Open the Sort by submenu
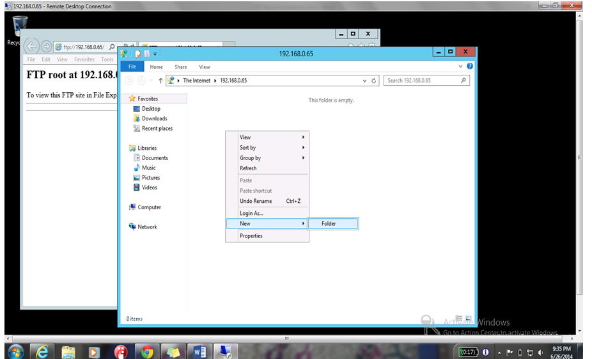This screenshot has height=359, width=592. point(267,147)
